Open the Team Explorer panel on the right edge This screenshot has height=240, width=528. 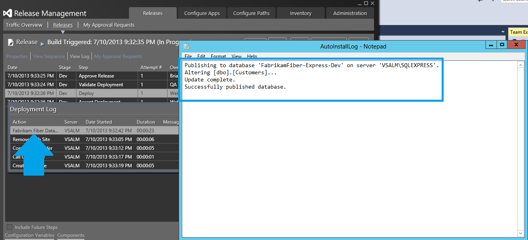pos(519,32)
